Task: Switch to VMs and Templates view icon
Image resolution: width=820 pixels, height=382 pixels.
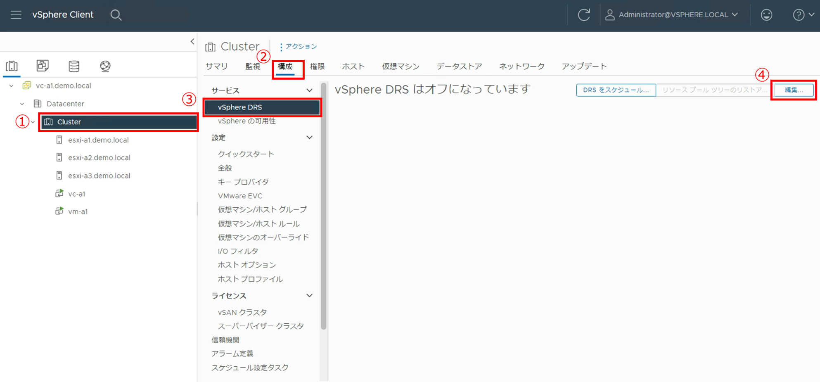Action: point(43,66)
